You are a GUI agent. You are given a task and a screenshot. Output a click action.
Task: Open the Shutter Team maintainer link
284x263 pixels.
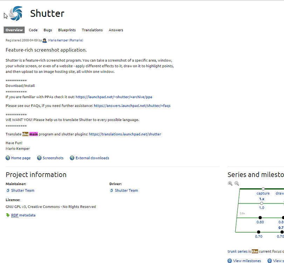[x=23, y=191]
